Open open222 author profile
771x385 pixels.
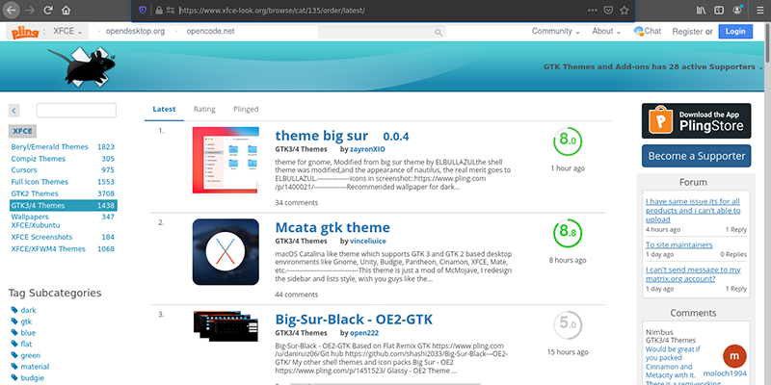(364, 333)
